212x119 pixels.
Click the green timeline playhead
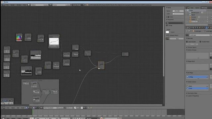(x=32, y=112)
